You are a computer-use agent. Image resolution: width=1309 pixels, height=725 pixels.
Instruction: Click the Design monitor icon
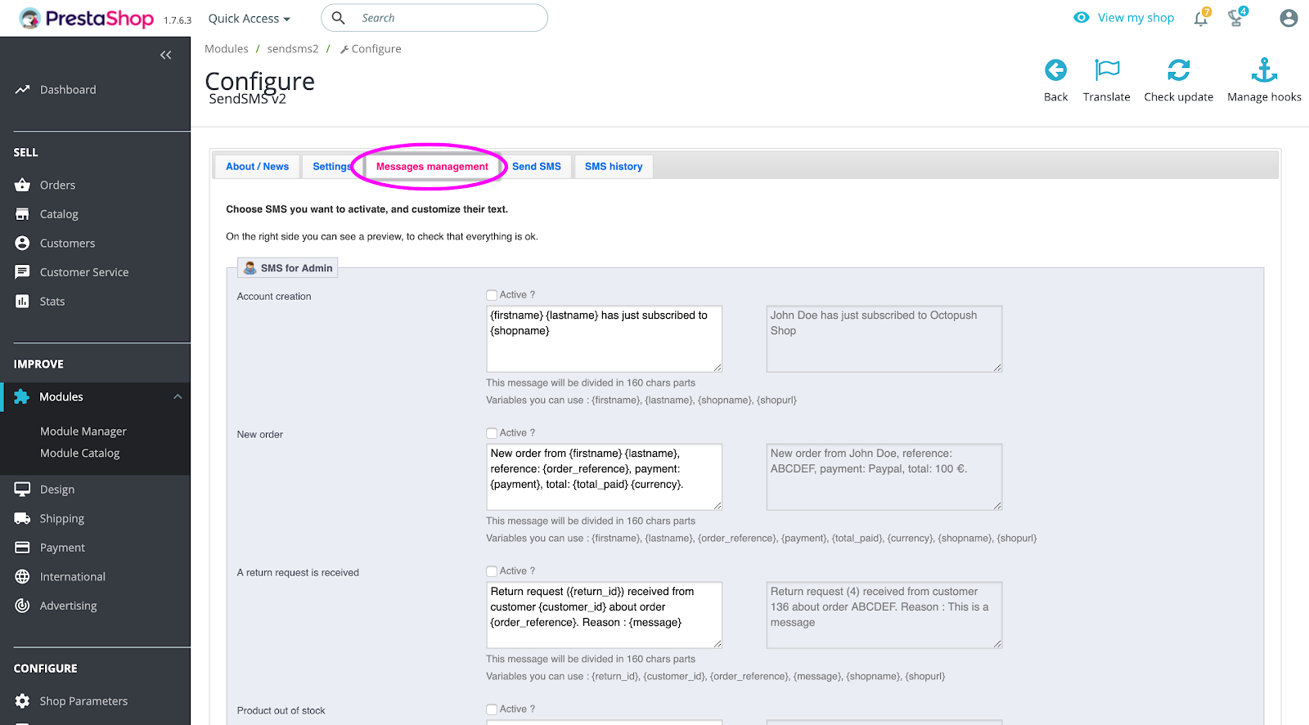[x=22, y=490]
